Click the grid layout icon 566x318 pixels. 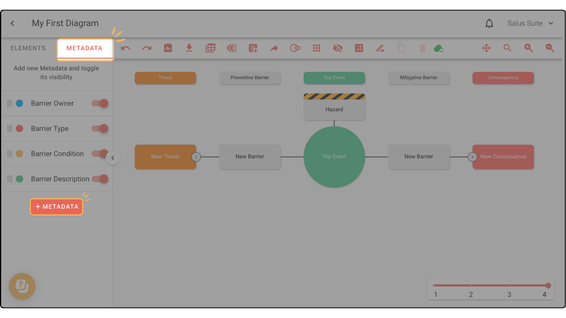(x=317, y=48)
